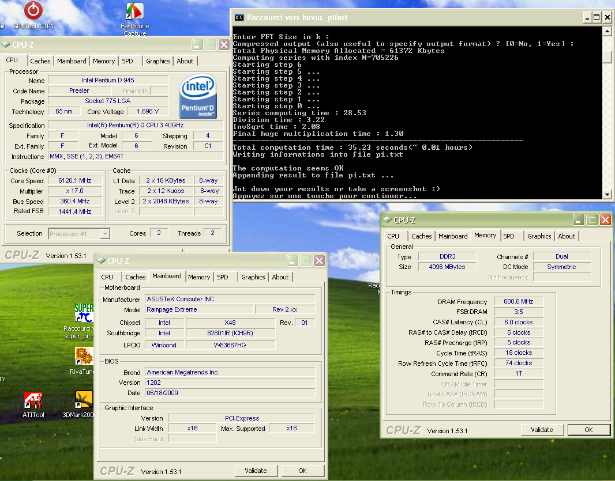The width and height of the screenshot is (615, 481).
Task: Click the Bus Speed value 360.4 MHz
Action: tap(74, 202)
